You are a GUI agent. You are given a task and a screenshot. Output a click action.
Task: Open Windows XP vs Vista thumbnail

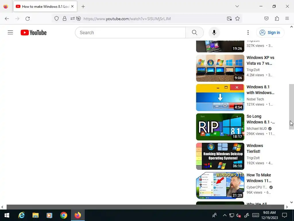[220, 68]
